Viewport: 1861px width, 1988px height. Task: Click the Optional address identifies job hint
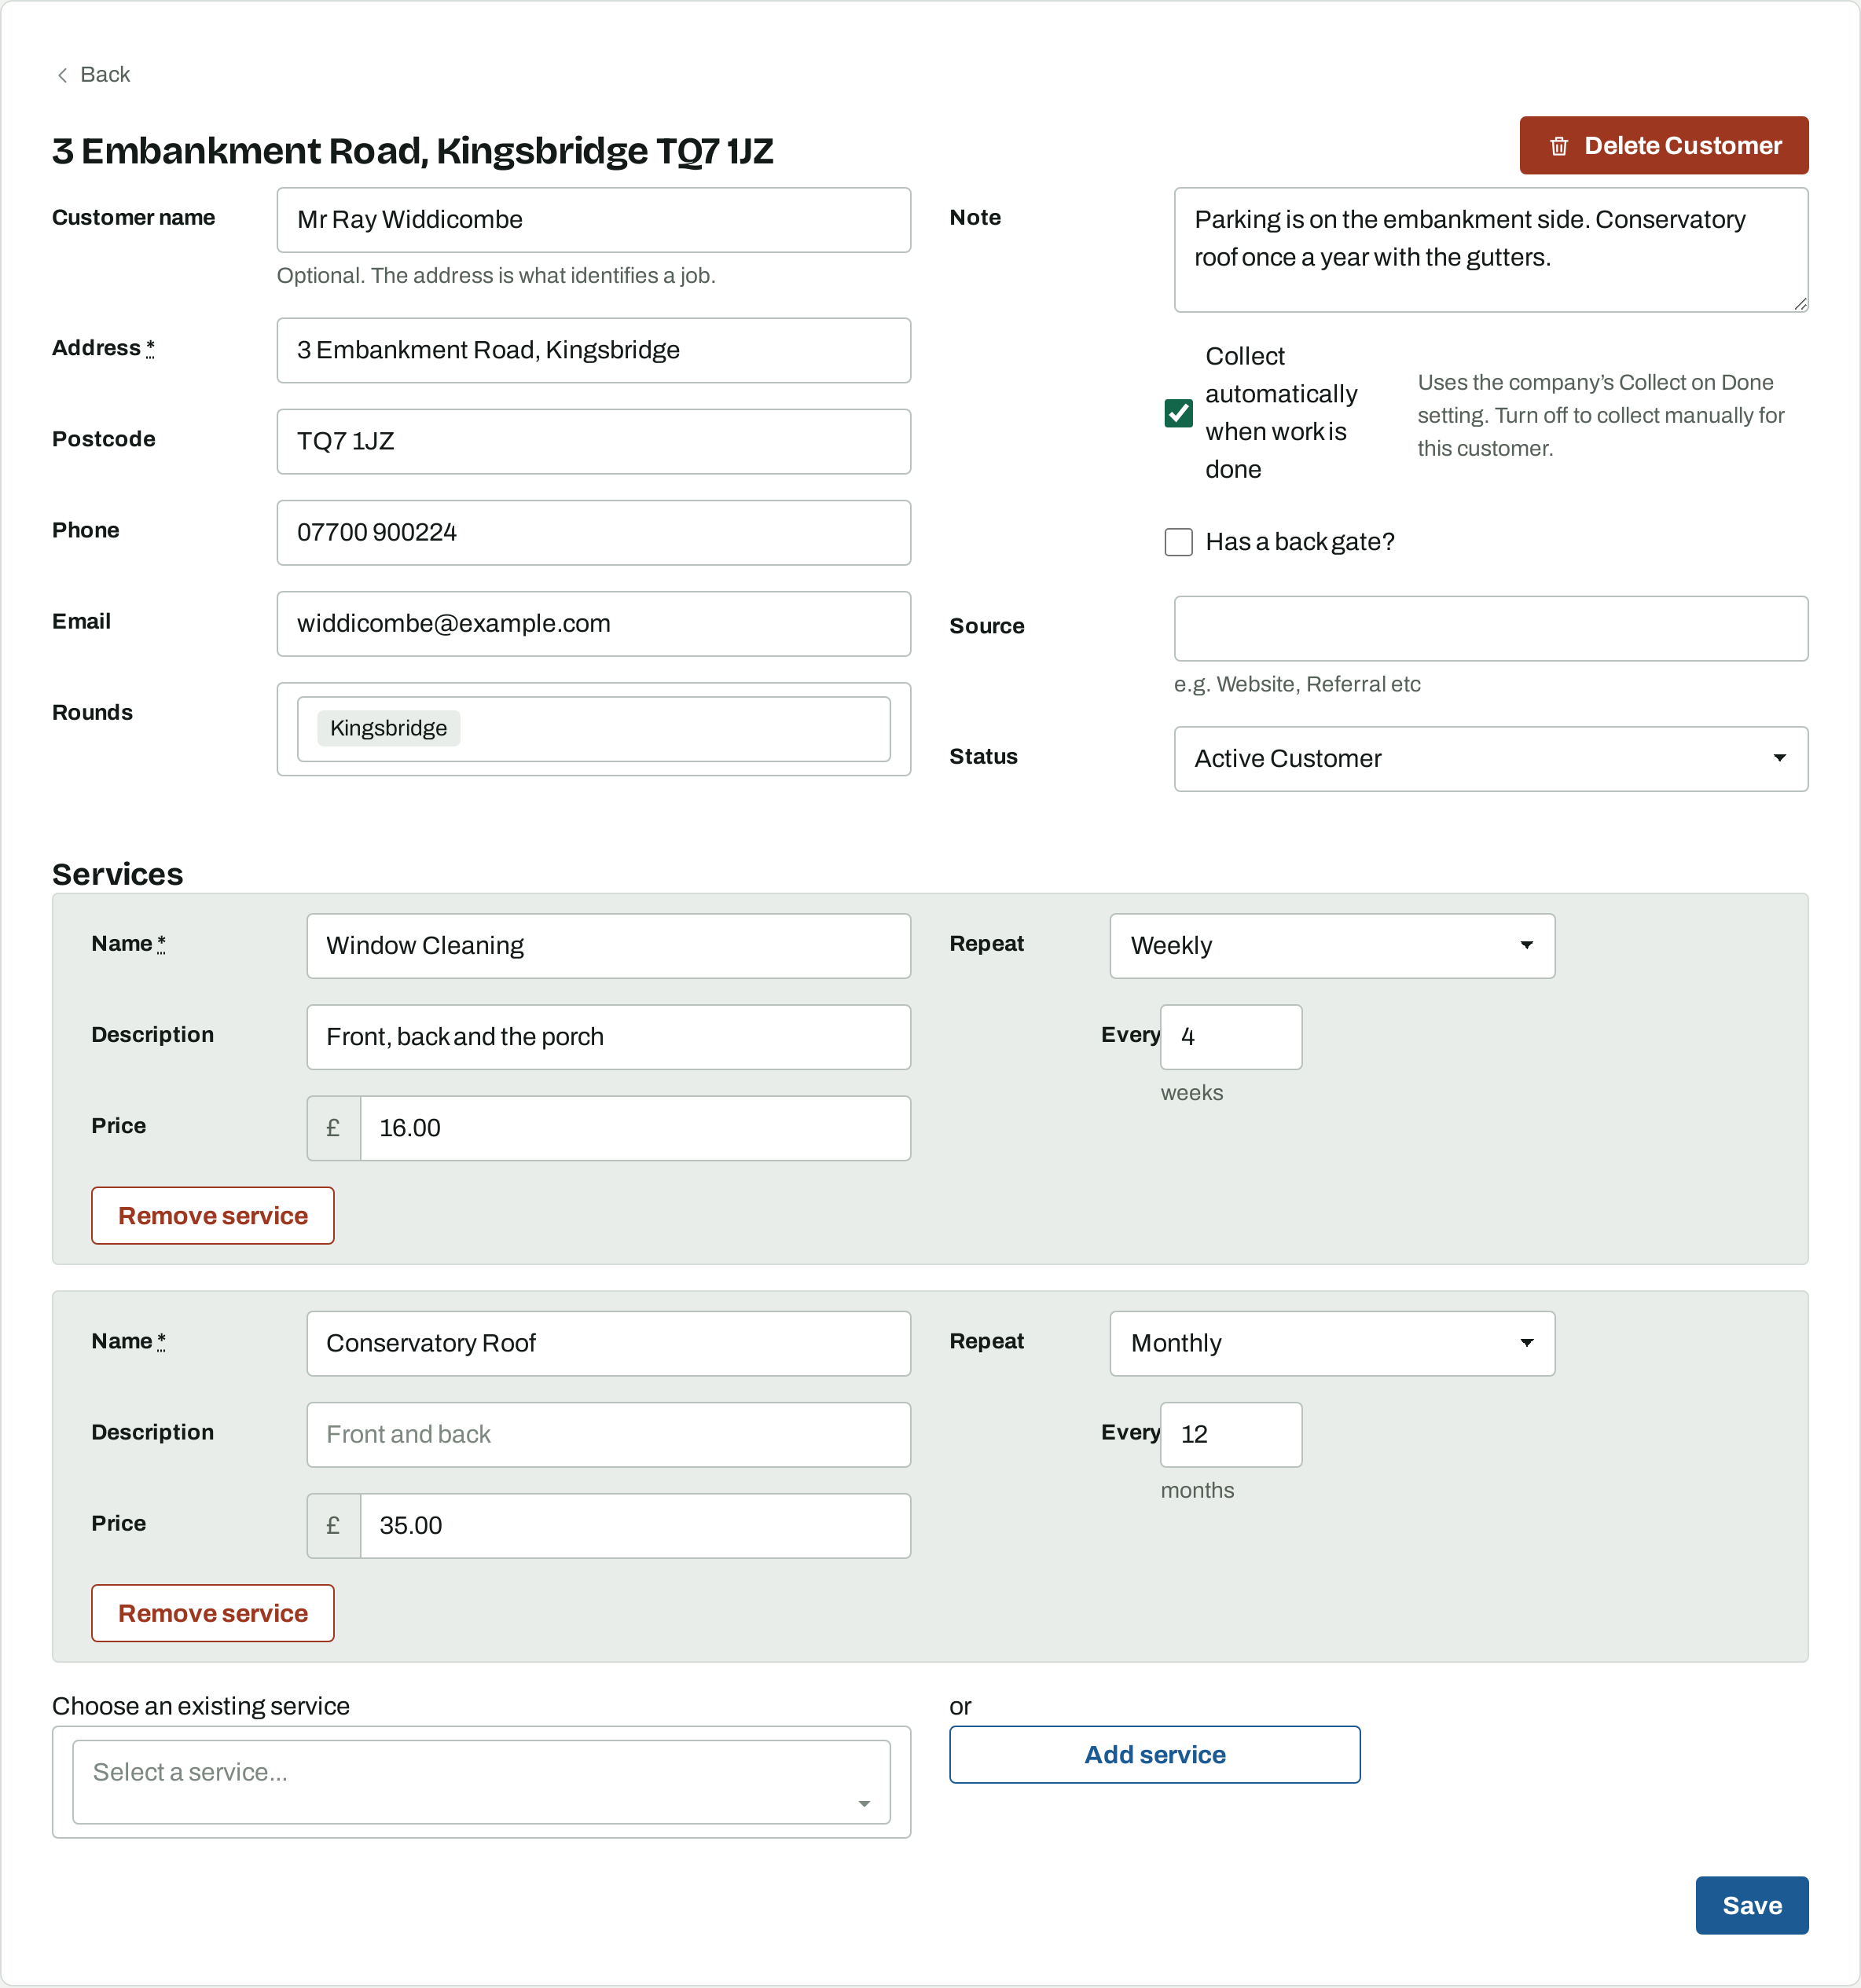click(x=495, y=275)
